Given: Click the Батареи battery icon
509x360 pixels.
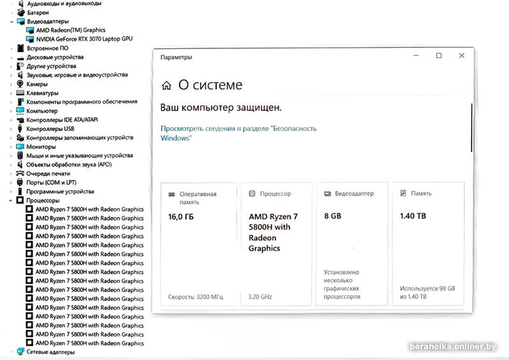Looking at the screenshot, I should (21, 13).
